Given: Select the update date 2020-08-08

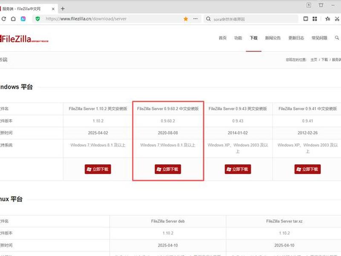Looking at the screenshot, I should 168,133.
